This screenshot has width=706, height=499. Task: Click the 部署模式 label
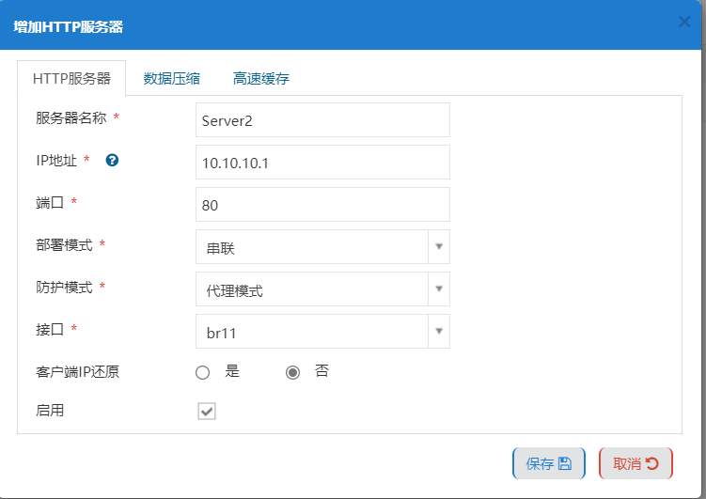click(x=64, y=244)
